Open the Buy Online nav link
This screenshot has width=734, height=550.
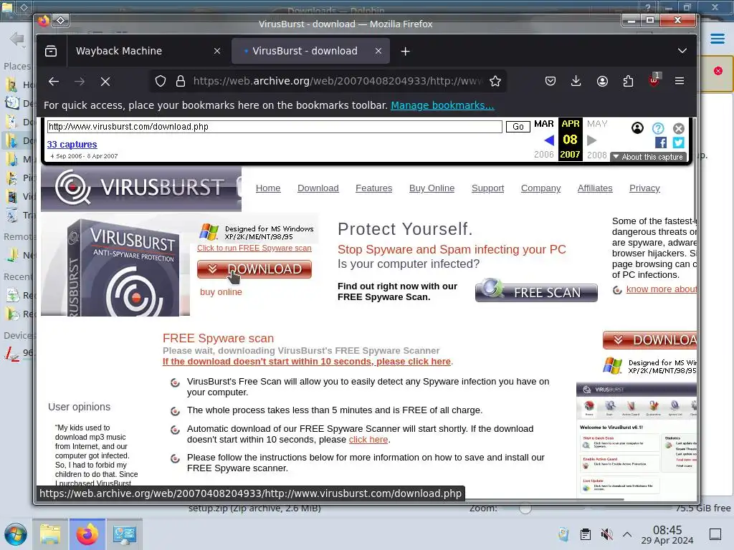coord(432,188)
